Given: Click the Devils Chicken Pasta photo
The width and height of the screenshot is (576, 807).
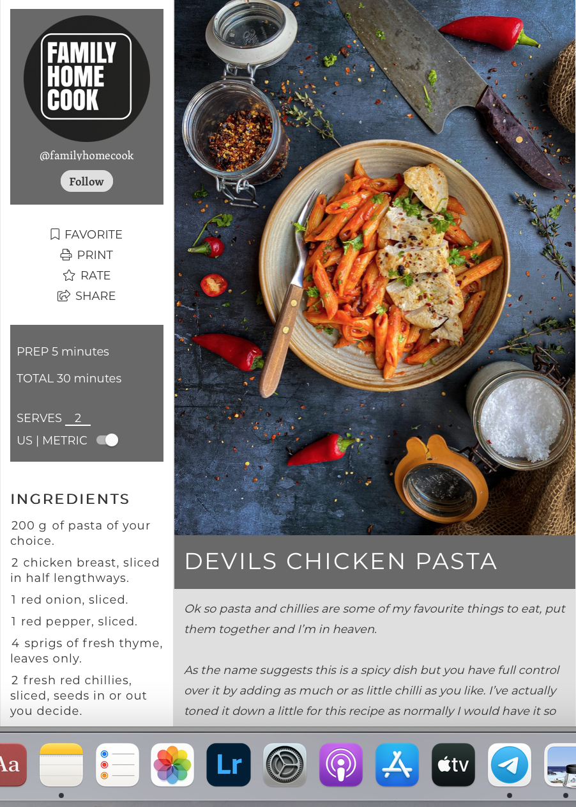Looking at the screenshot, I should pyautogui.click(x=375, y=267).
